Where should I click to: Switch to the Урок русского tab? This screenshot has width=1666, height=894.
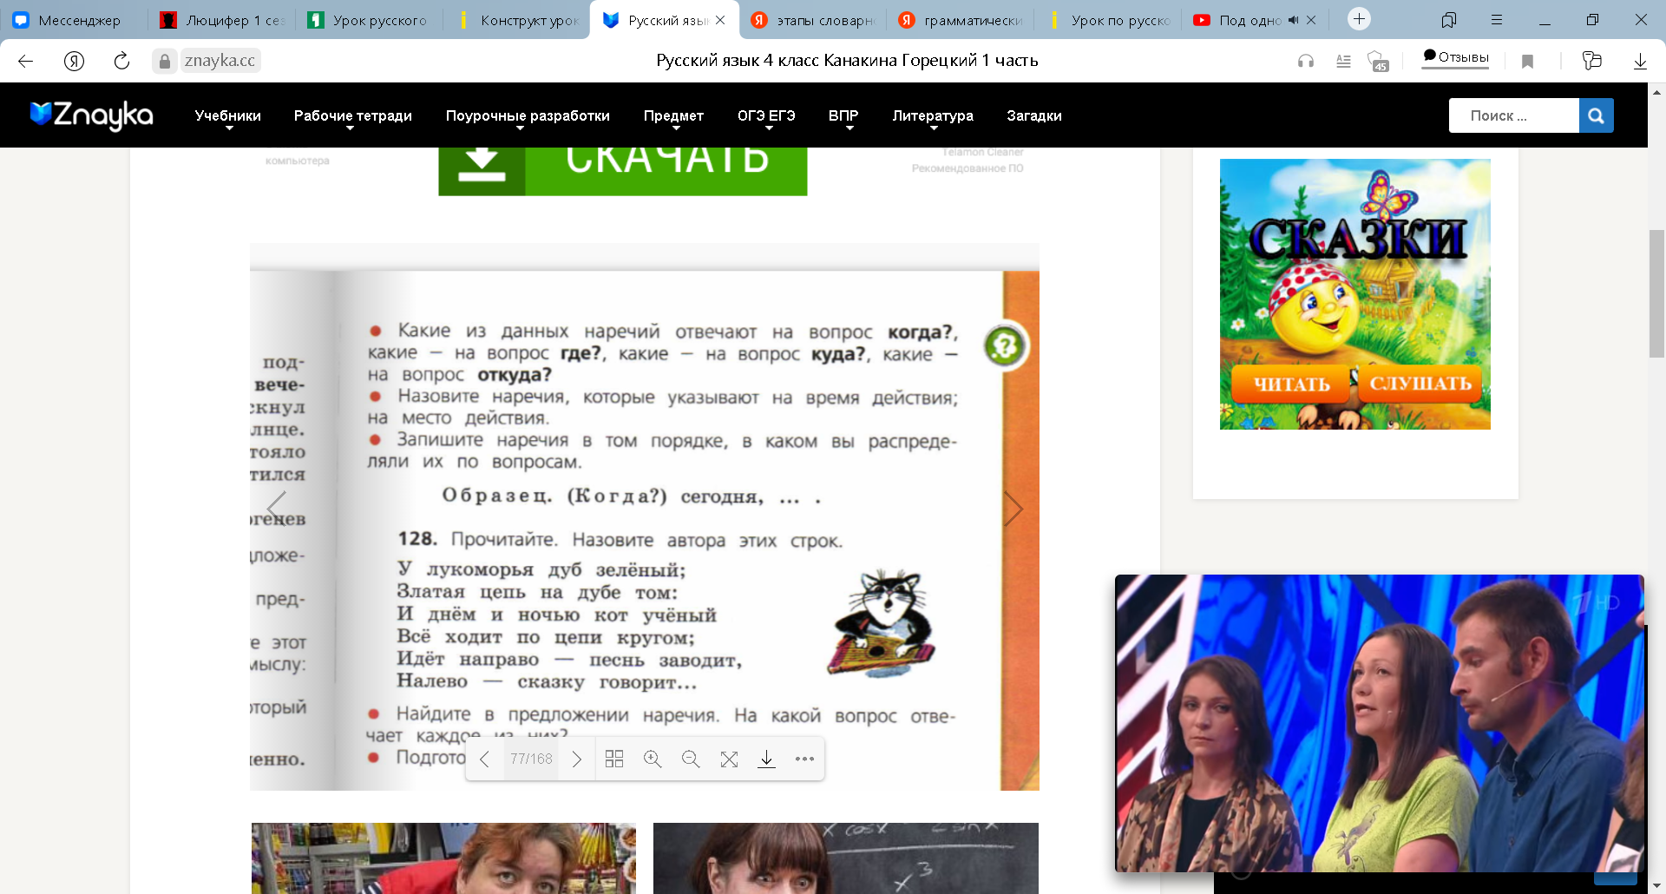pyautogui.click(x=369, y=20)
